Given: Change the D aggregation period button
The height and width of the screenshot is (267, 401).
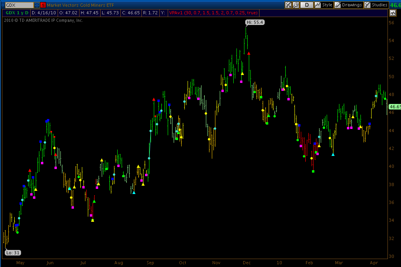Looking at the screenshot, I should pyautogui.click(x=307, y=5).
